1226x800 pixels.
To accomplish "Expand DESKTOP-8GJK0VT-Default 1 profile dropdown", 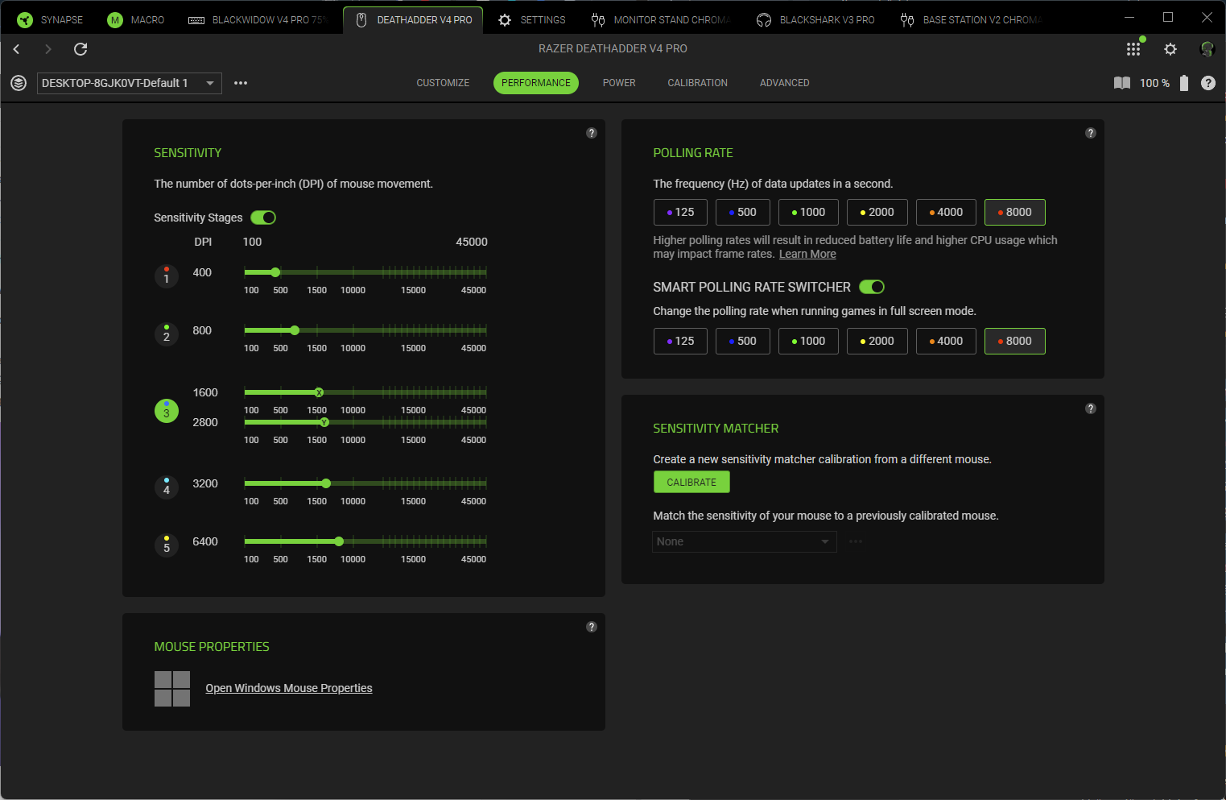I will 130,83.
